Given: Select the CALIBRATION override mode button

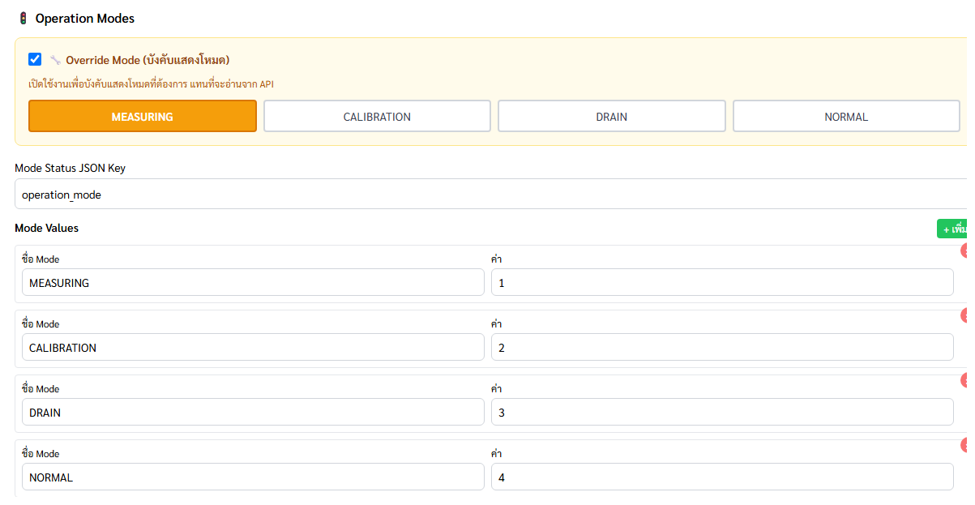Looking at the screenshot, I should pos(377,116).
